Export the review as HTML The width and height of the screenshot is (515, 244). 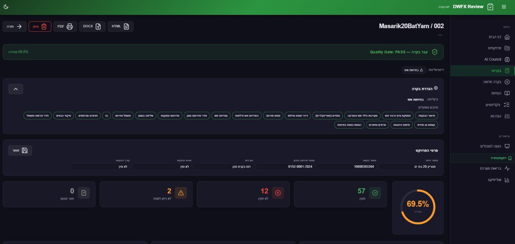(120, 27)
